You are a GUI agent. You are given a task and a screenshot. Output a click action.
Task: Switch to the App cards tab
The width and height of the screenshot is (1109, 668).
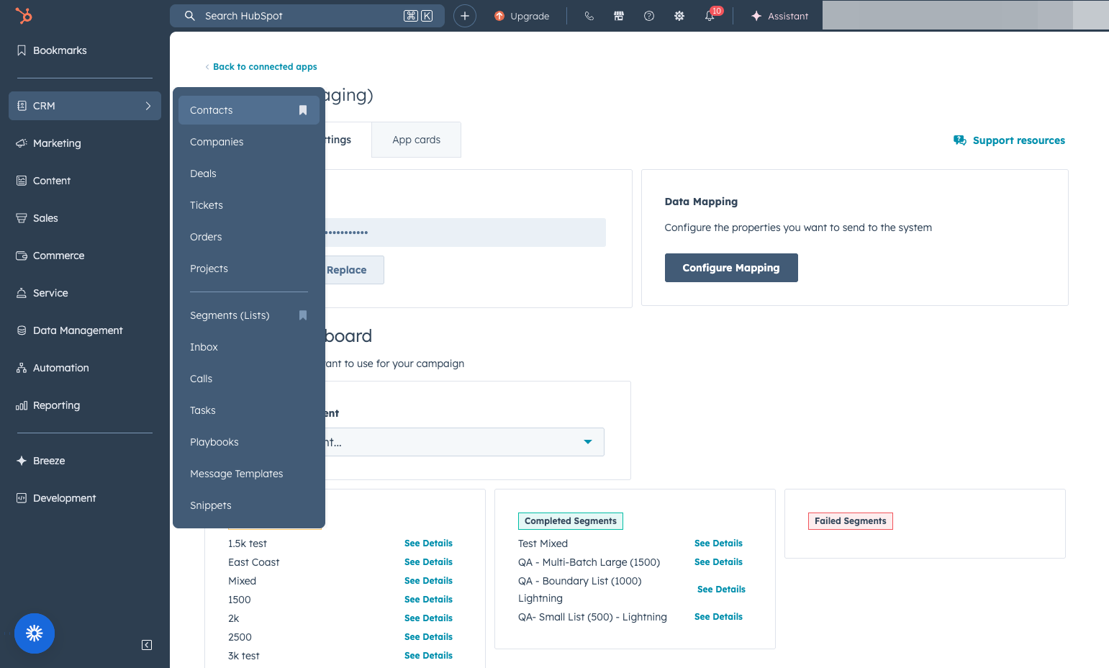click(417, 140)
